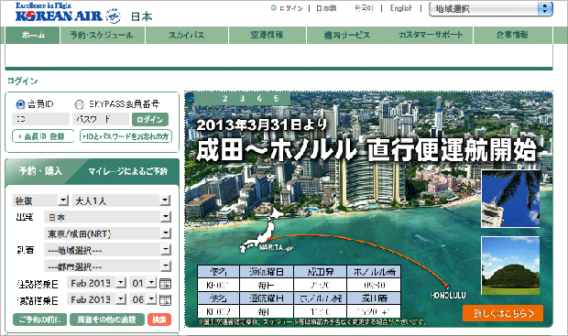The image size is (568, 336).
Task: Open the 地域選択 region dropdown at top
Action: pos(491,8)
